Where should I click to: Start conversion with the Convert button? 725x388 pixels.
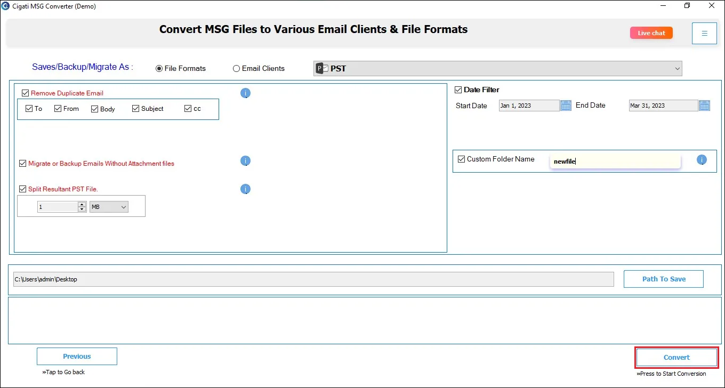676,358
